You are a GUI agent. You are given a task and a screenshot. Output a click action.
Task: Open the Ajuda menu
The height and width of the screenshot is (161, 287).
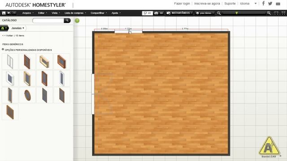coord(116,13)
